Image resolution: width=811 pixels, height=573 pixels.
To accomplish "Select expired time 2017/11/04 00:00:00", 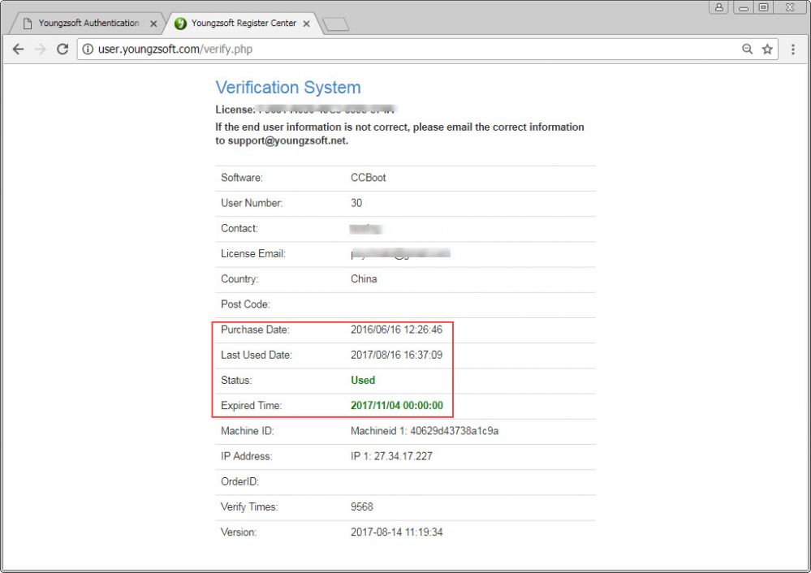I will (x=397, y=406).
